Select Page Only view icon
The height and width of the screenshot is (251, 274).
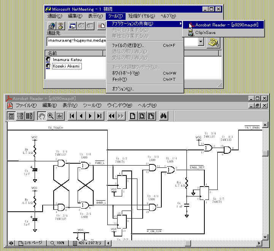[x=11, y=116]
